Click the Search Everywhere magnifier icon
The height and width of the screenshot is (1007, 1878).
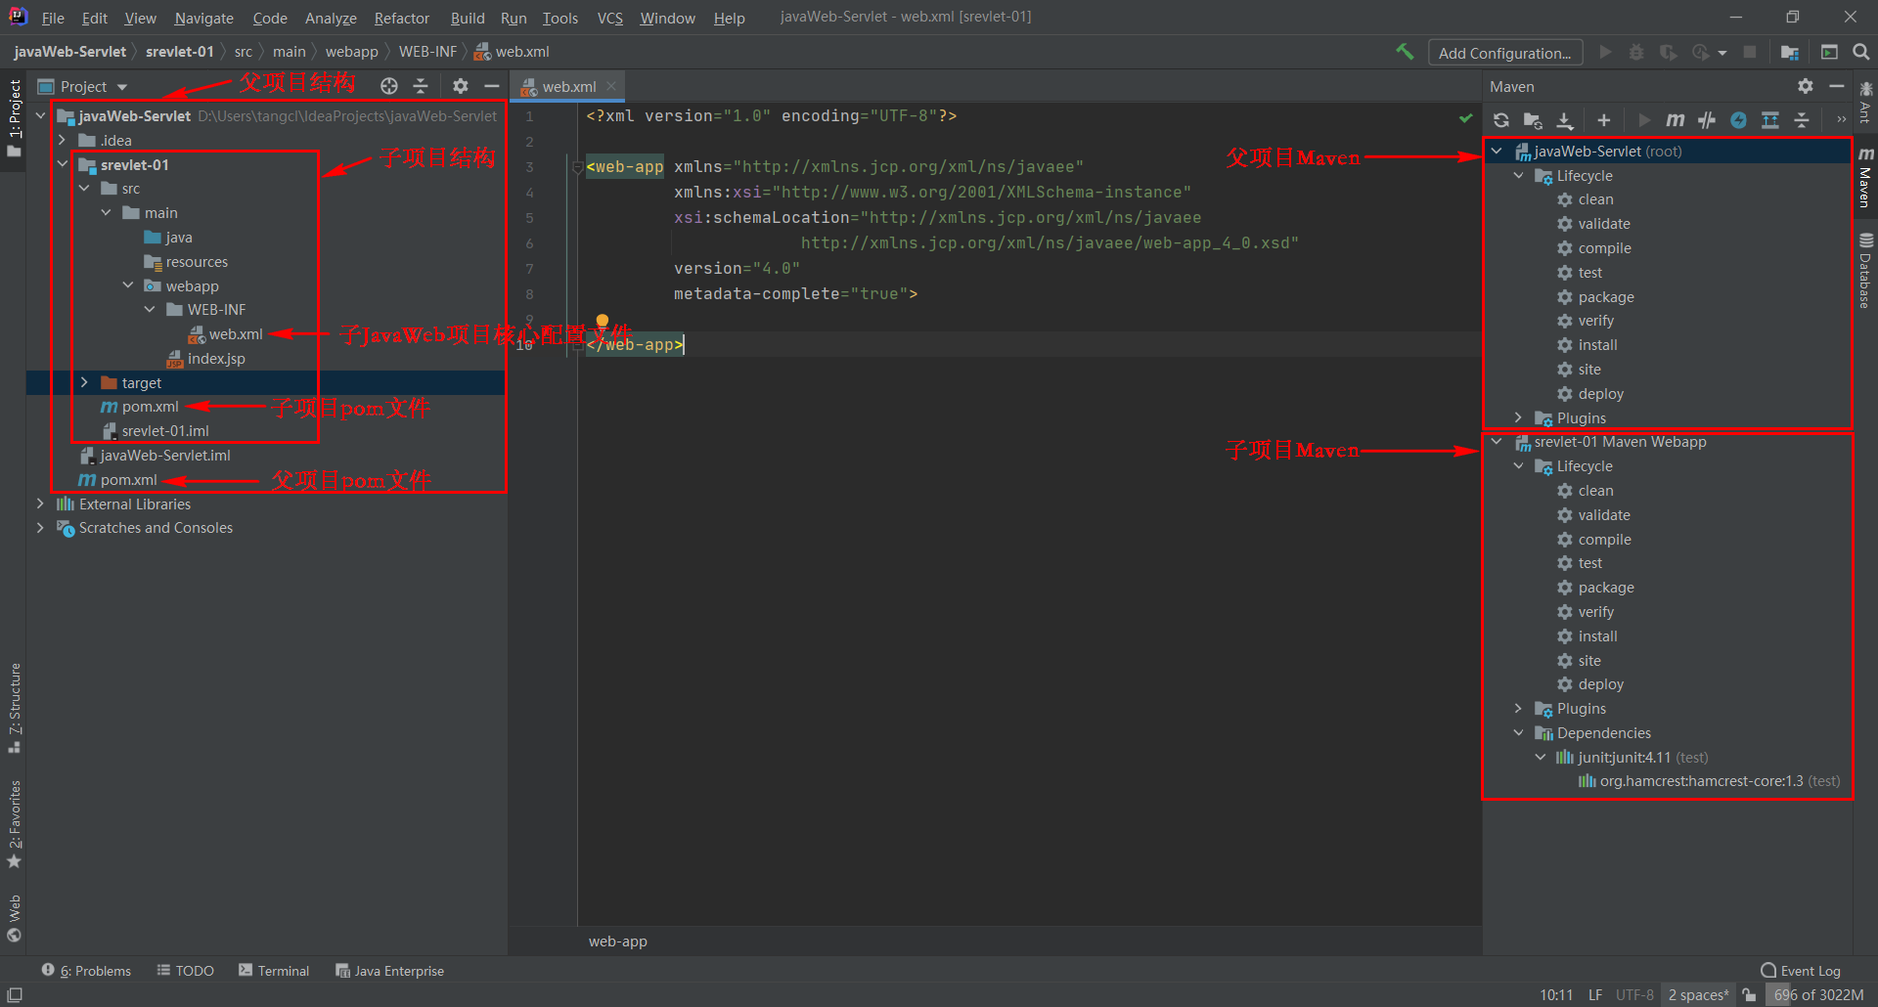[x=1861, y=52]
